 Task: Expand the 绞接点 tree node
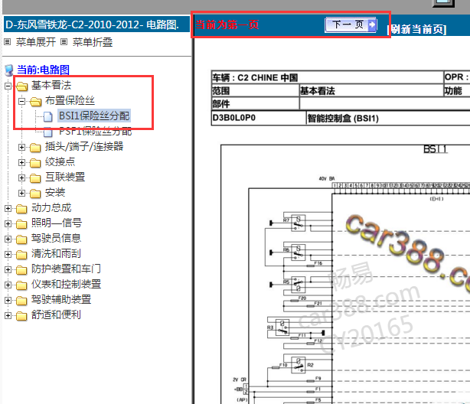pyautogui.click(x=21, y=162)
